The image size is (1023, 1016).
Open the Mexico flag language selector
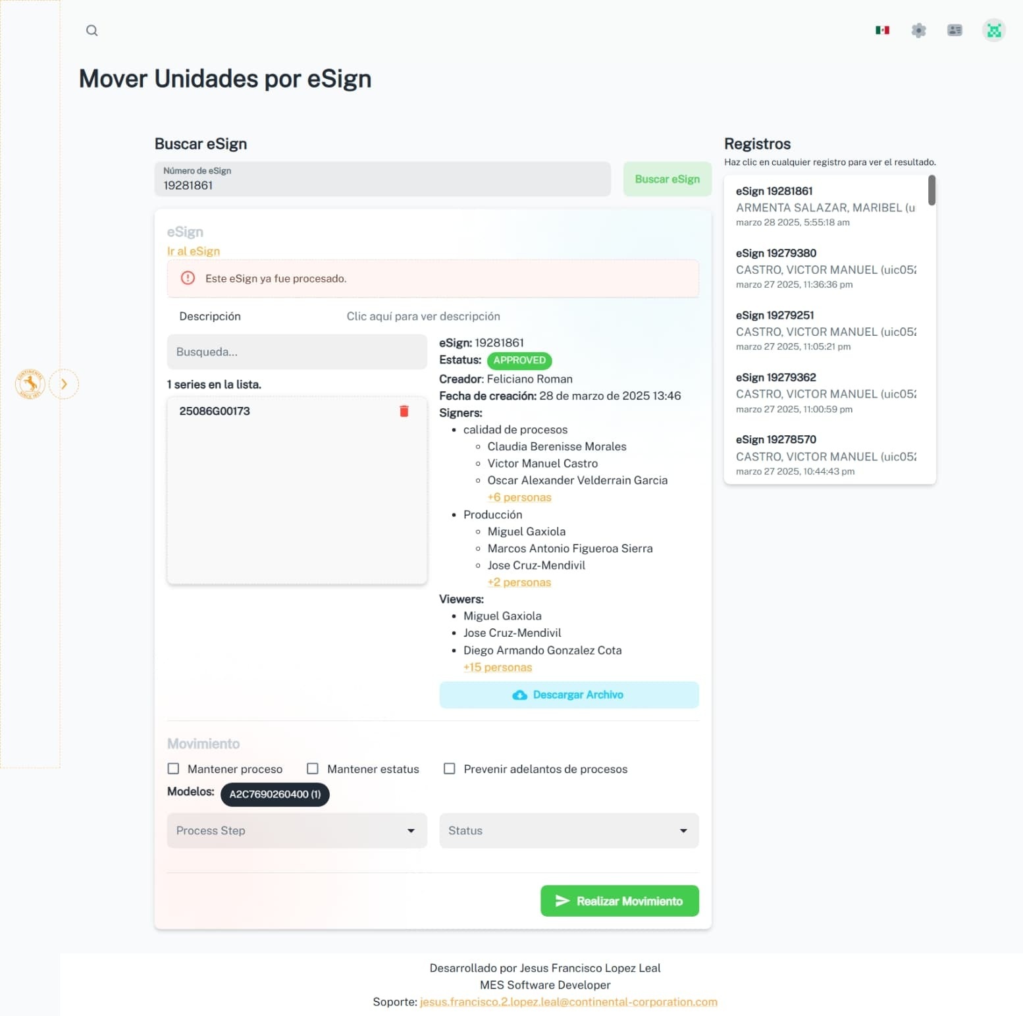[x=882, y=30]
